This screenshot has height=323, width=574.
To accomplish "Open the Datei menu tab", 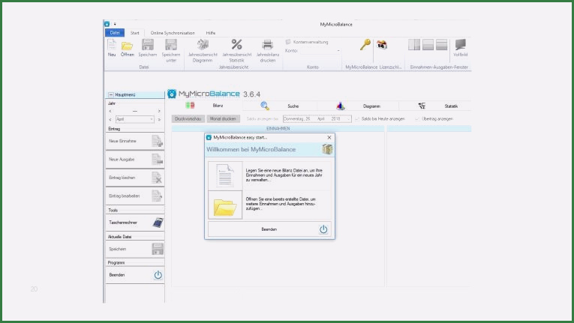I will (x=115, y=33).
